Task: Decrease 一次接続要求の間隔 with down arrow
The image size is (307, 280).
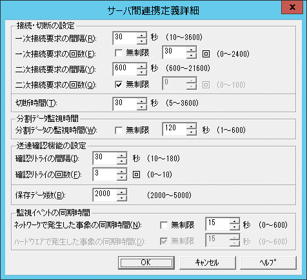Action: click(142, 41)
